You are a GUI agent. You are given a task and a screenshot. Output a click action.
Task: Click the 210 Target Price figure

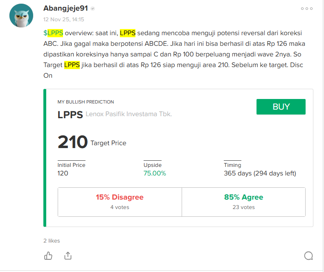click(x=73, y=142)
